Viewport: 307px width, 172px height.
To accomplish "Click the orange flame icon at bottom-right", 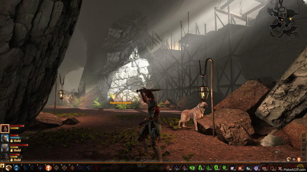I will click(299, 159).
